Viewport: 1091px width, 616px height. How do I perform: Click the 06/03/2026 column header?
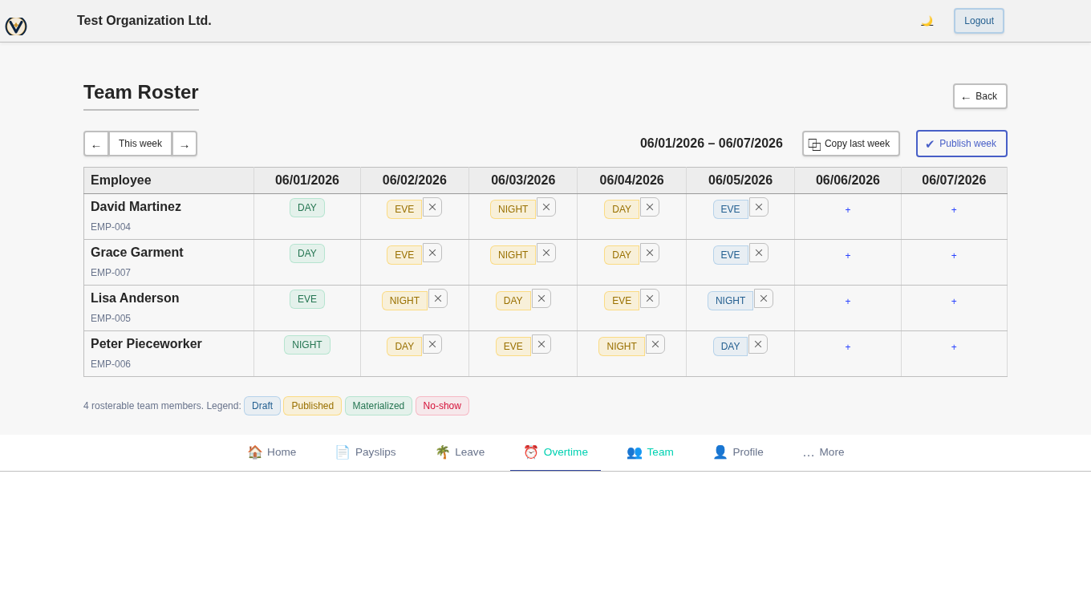(x=523, y=180)
